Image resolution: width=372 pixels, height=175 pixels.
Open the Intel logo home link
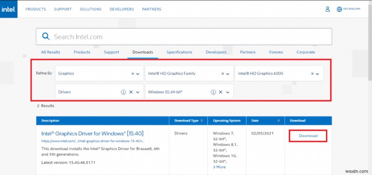coord(8,9)
